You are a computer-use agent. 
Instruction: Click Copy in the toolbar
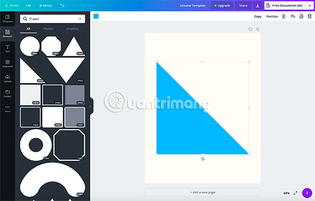[258, 16]
